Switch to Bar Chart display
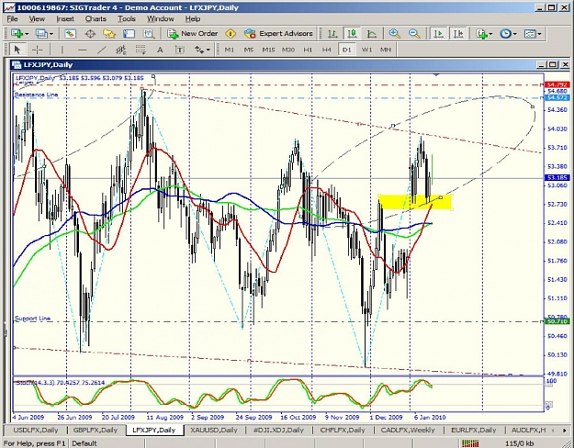Image resolution: width=574 pixels, height=448 pixels. (x=332, y=34)
